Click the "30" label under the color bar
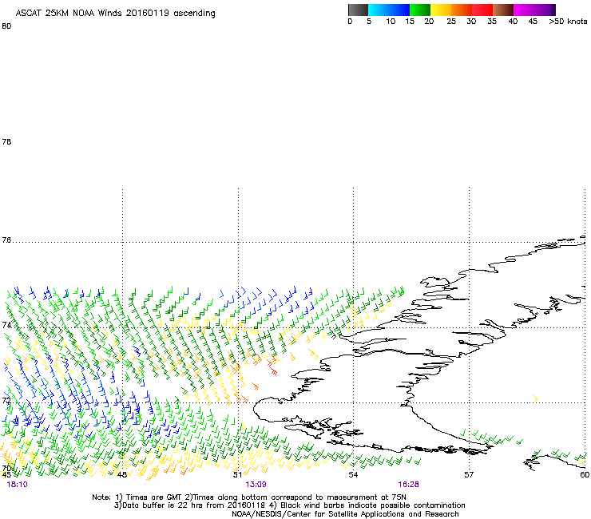The height and width of the screenshot is (519, 591). click(471, 22)
